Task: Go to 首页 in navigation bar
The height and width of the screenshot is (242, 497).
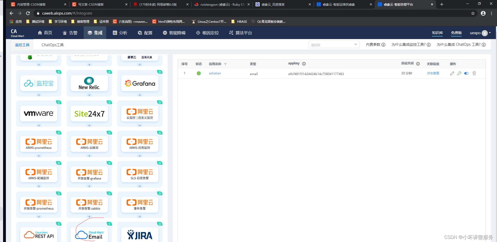Action: point(45,33)
